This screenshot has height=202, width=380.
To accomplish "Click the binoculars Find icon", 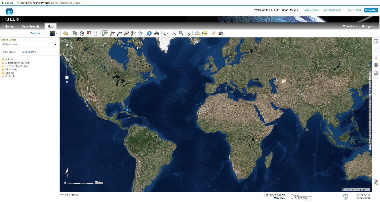I will click(157, 33).
